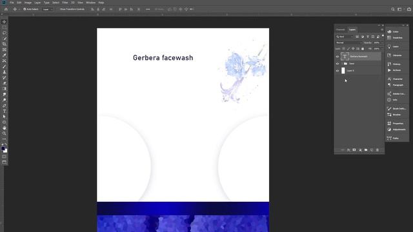The height and width of the screenshot is (232, 413).
Task: Delete layer trash icon
Action: coord(378,150)
